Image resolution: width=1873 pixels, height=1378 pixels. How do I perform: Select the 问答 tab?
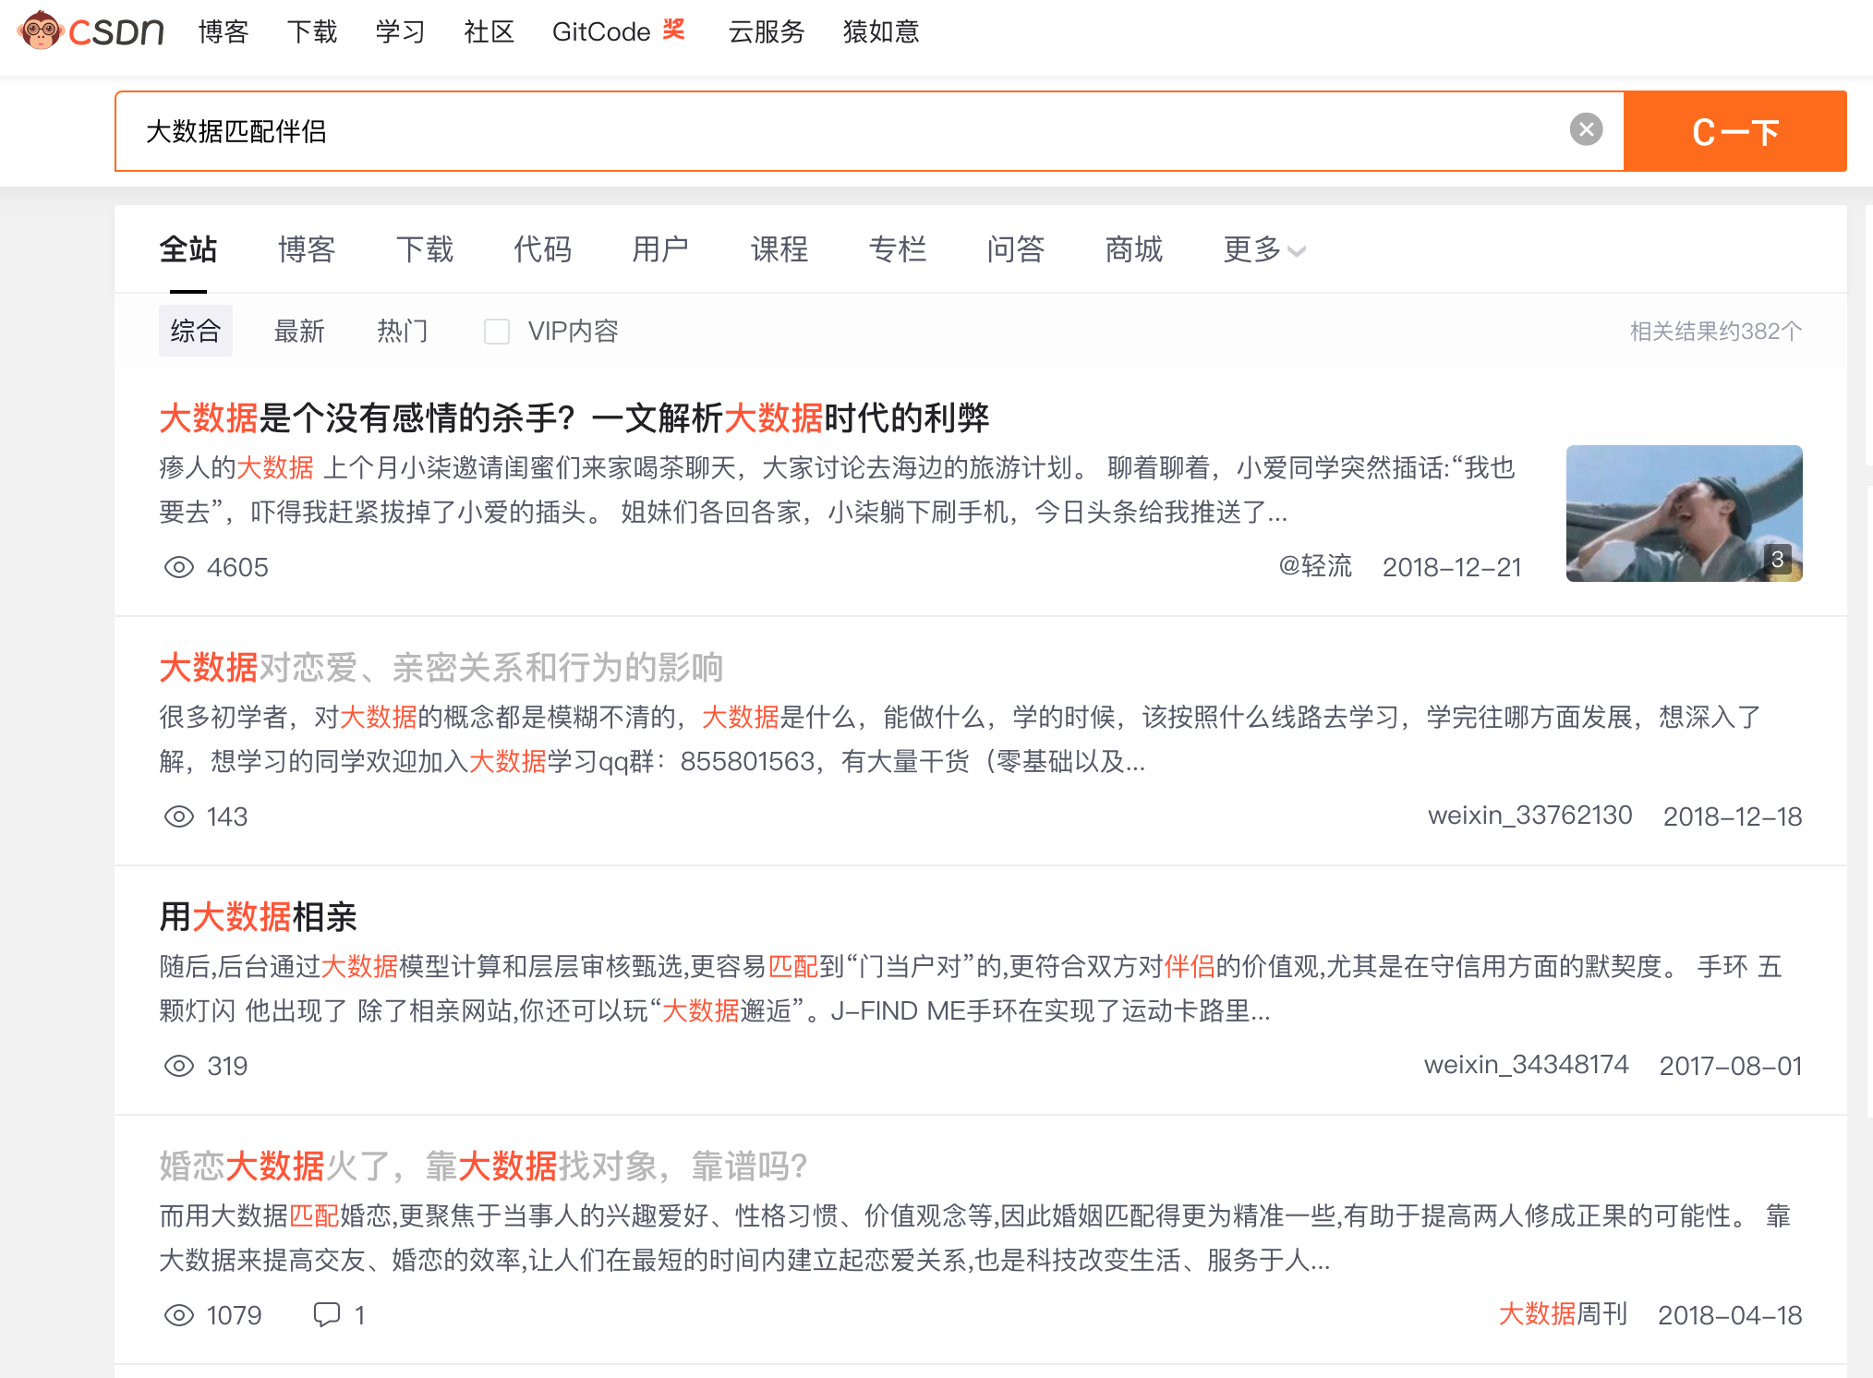click(x=1015, y=249)
